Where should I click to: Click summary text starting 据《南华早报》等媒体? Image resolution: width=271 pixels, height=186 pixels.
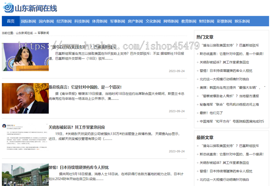point(116,96)
